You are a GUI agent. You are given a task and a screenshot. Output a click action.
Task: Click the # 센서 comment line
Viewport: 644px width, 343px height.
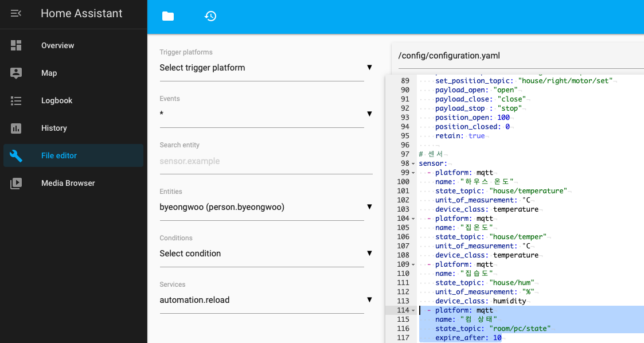pos(431,154)
